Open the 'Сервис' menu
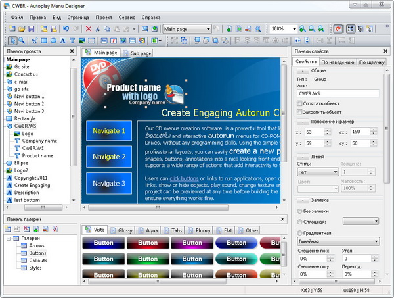This screenshot has width=394, height=298. click(x=127, y=18)
